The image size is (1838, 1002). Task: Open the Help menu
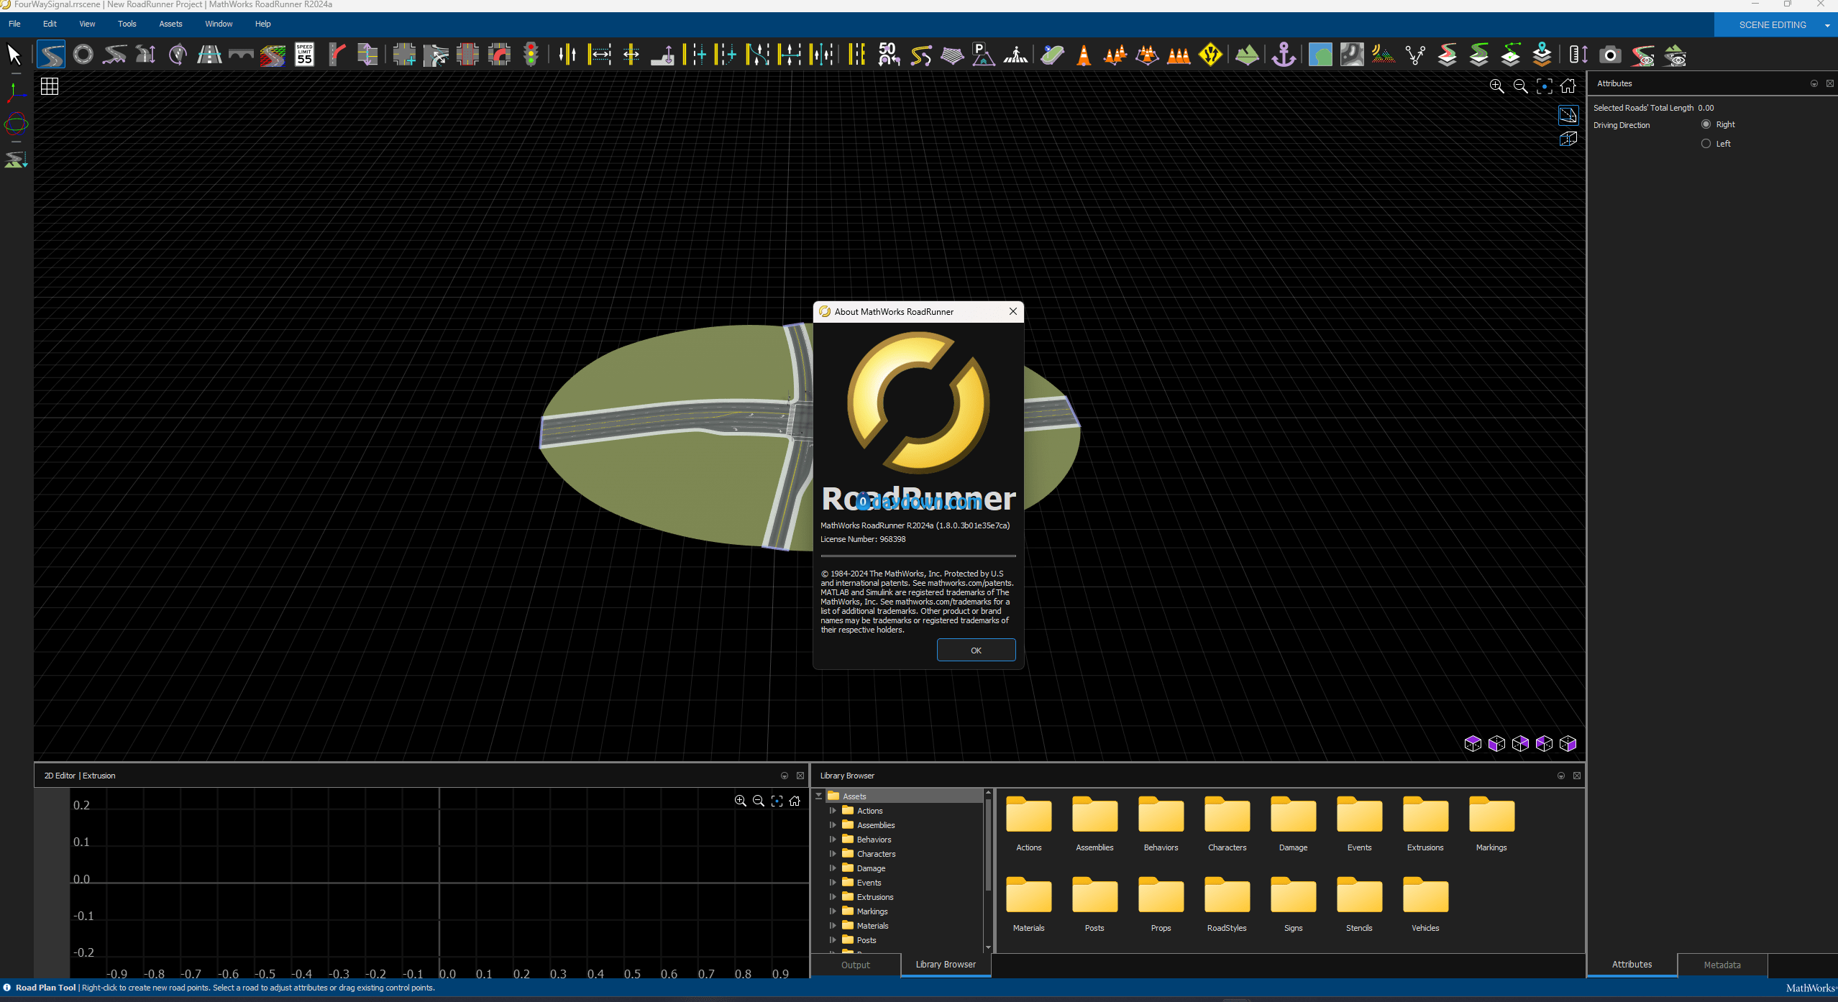pyautogui.click(x=262, y=24)
